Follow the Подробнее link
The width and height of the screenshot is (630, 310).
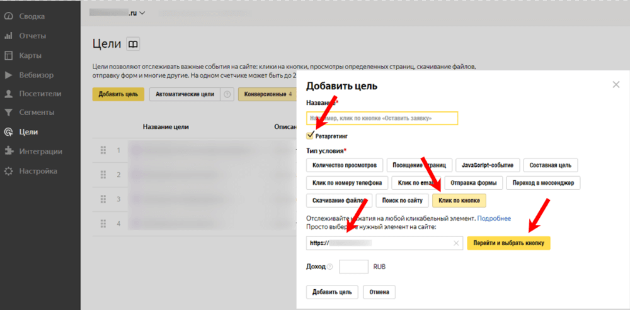[493, 218]
